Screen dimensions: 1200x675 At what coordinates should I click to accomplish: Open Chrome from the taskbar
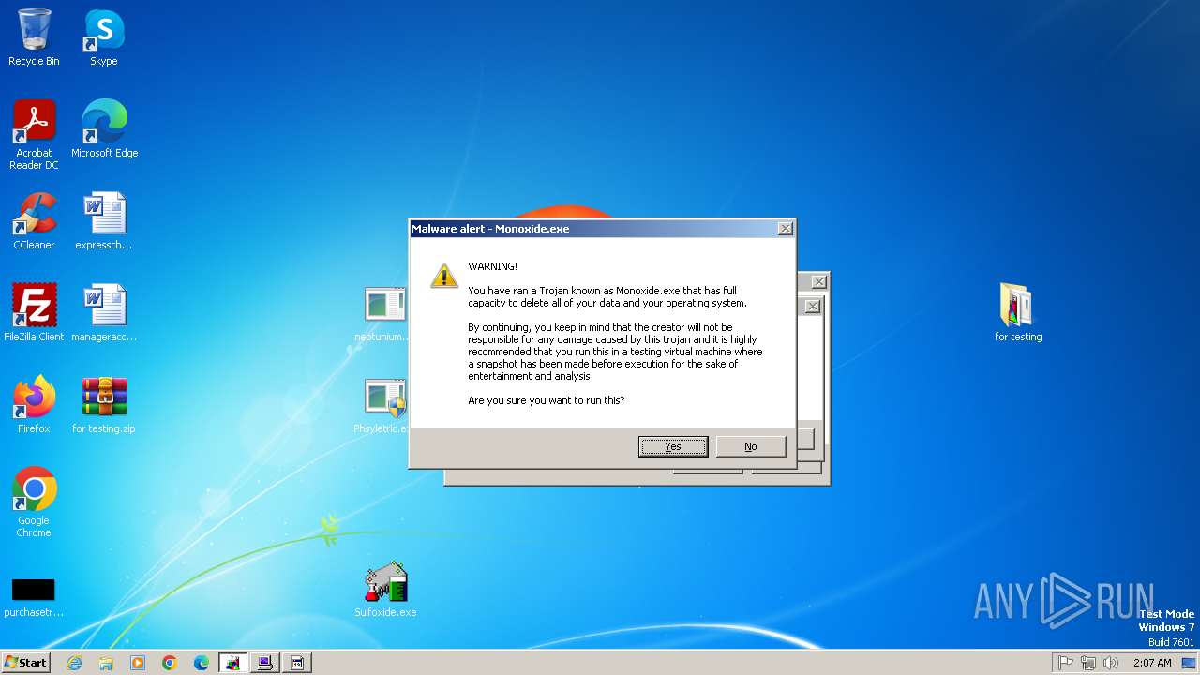(170, 663)
